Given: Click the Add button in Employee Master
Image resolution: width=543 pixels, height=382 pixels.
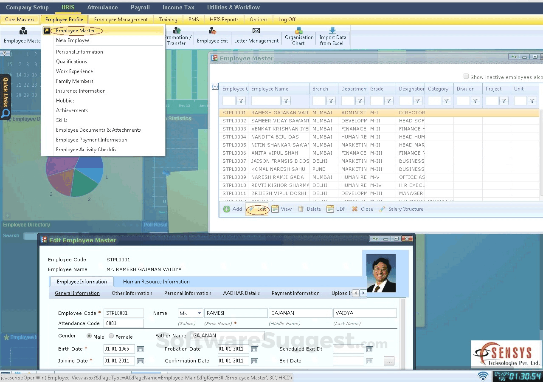Looking at the screenshot, I should (x=233, y=209).
